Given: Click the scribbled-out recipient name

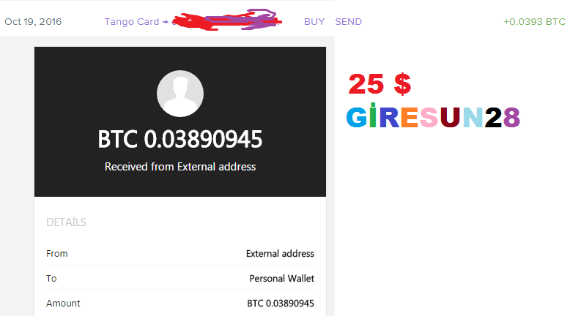Looking at the screenshot, I should 226,20.
